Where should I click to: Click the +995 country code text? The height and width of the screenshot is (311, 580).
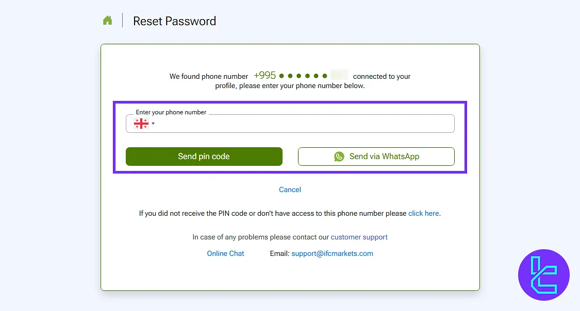265,76
